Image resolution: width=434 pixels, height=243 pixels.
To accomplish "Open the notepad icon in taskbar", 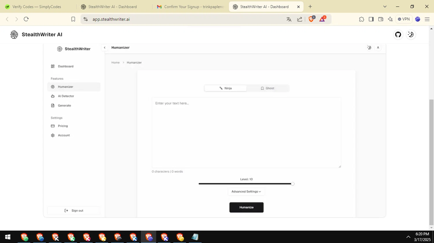I will [x=195, y=237].
